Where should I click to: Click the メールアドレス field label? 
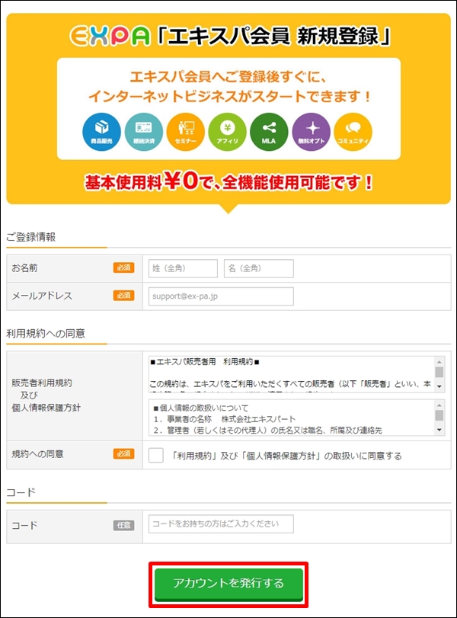(42, 296)
